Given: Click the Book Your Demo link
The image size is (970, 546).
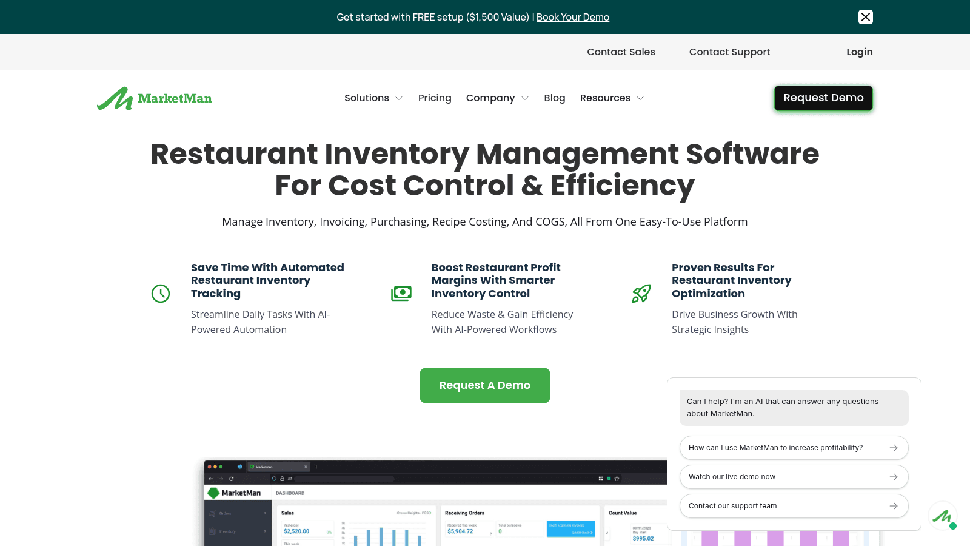Looking at the screenshot, I should (x=573, y=17).
